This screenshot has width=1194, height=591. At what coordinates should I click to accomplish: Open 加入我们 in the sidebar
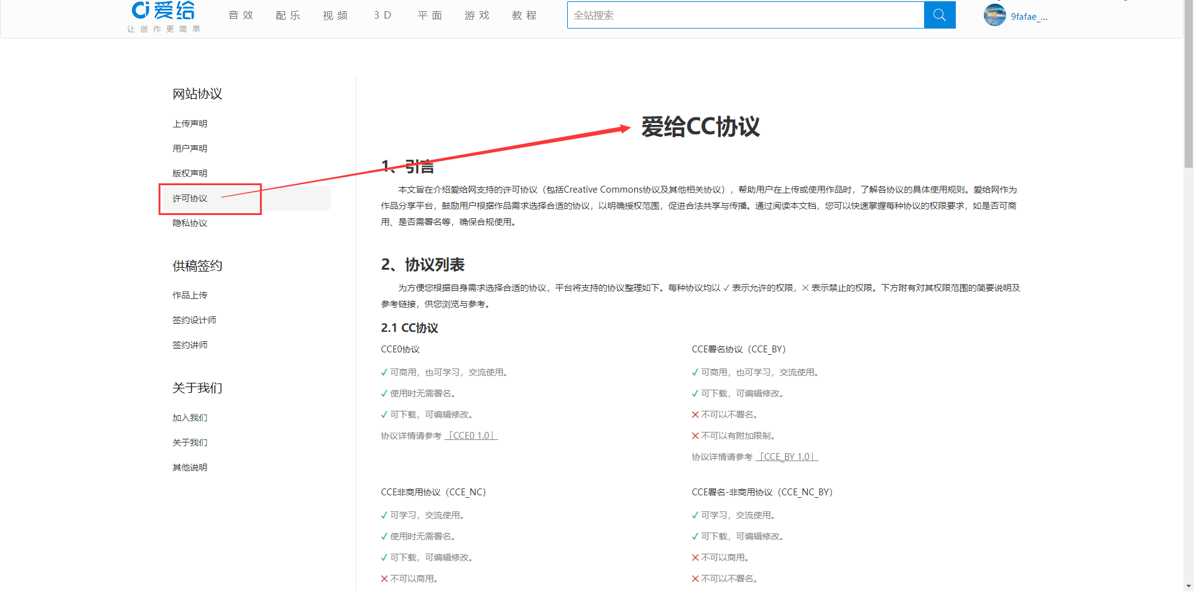click(190, 418)
